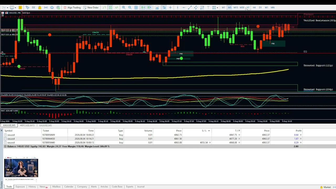
Task: Tile chart windows with grid icon
Action: point(136,8)
